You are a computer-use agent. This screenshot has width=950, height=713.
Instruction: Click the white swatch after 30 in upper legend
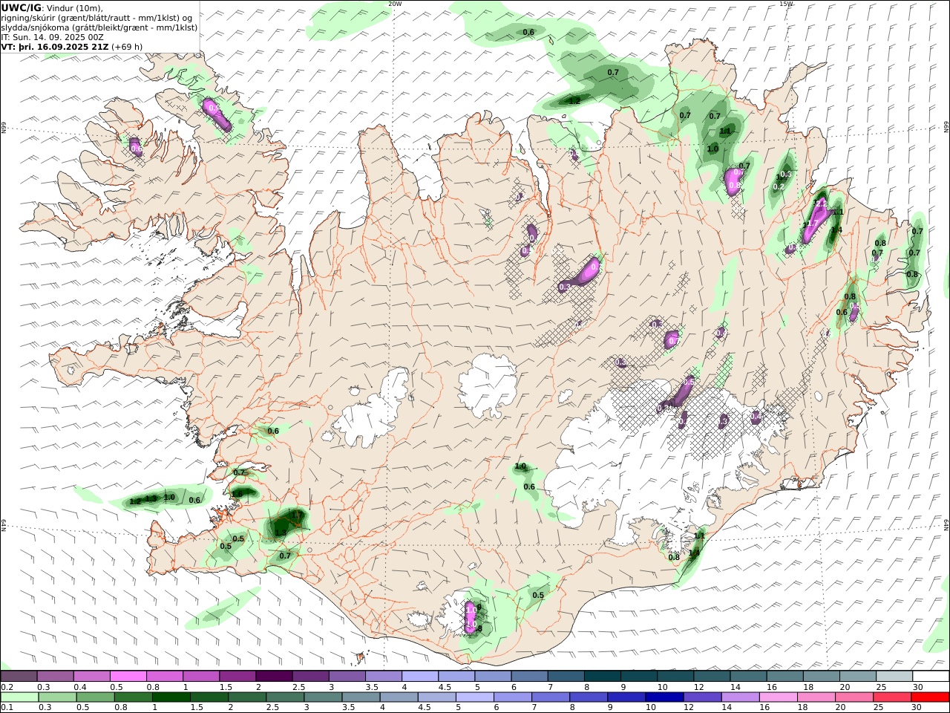click(929, 676)
